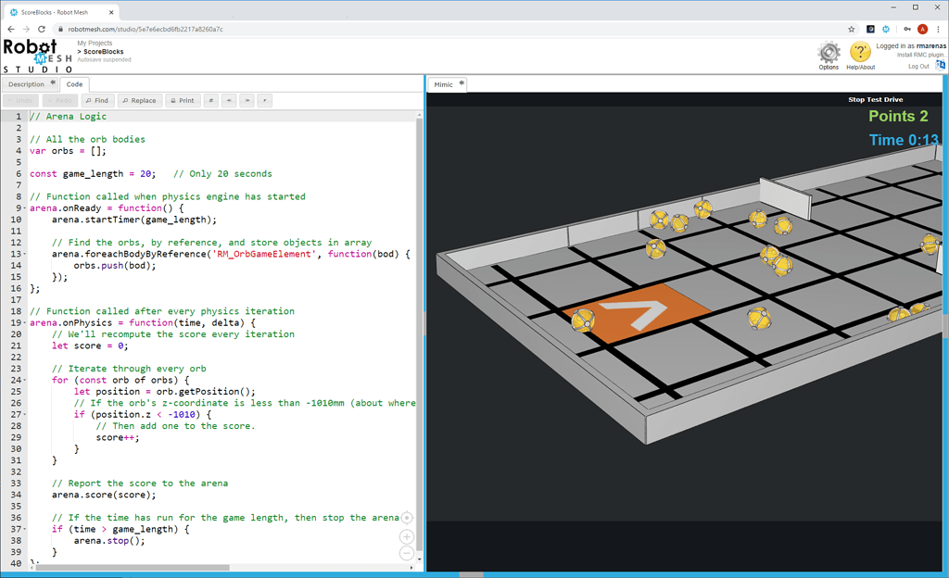Switch to the Description tab
Viewport: 949px width, 578px height.
[28, 82]
